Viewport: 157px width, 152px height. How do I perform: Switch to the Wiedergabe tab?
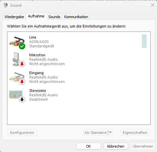(x=14, y=17)
